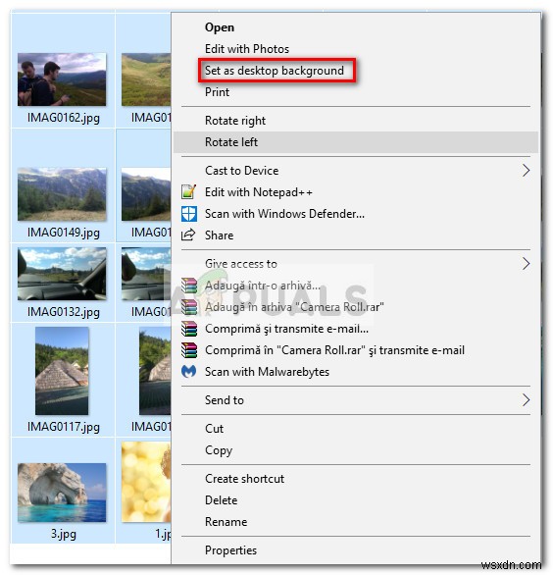Click the Malwarebytes icon

188,372
